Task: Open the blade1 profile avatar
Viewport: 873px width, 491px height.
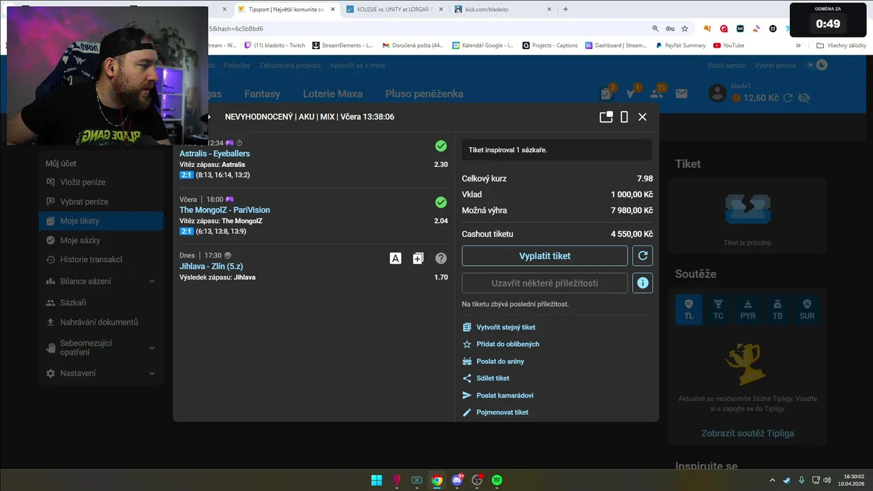Action: (717, 93)
